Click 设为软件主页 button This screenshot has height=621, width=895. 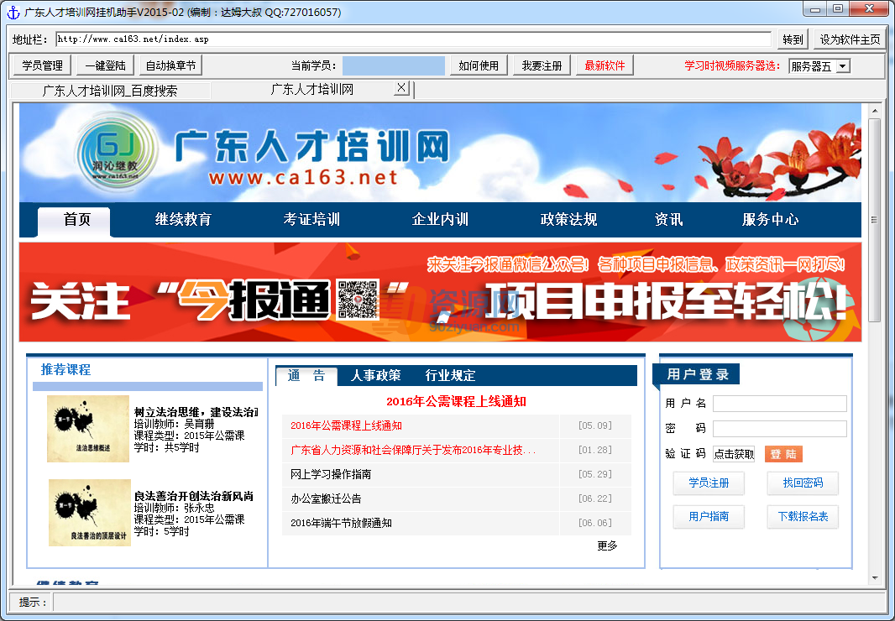click(850, 39)
